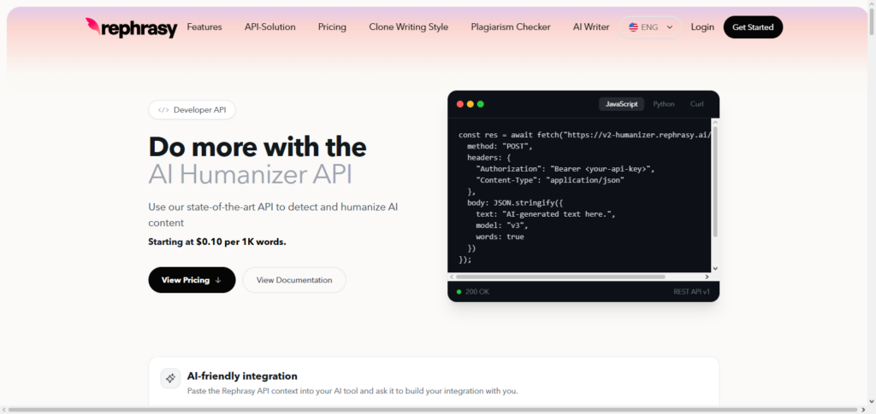
Task: Click the 200 OK status text
Action: tap(477, 291)
